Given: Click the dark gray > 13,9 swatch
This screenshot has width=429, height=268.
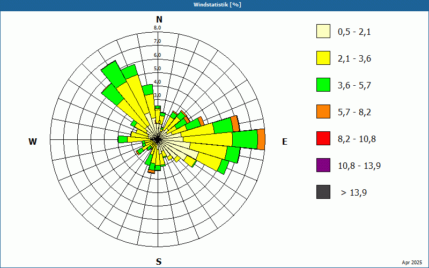Looking at the screenshot, I should pos(323,192).
